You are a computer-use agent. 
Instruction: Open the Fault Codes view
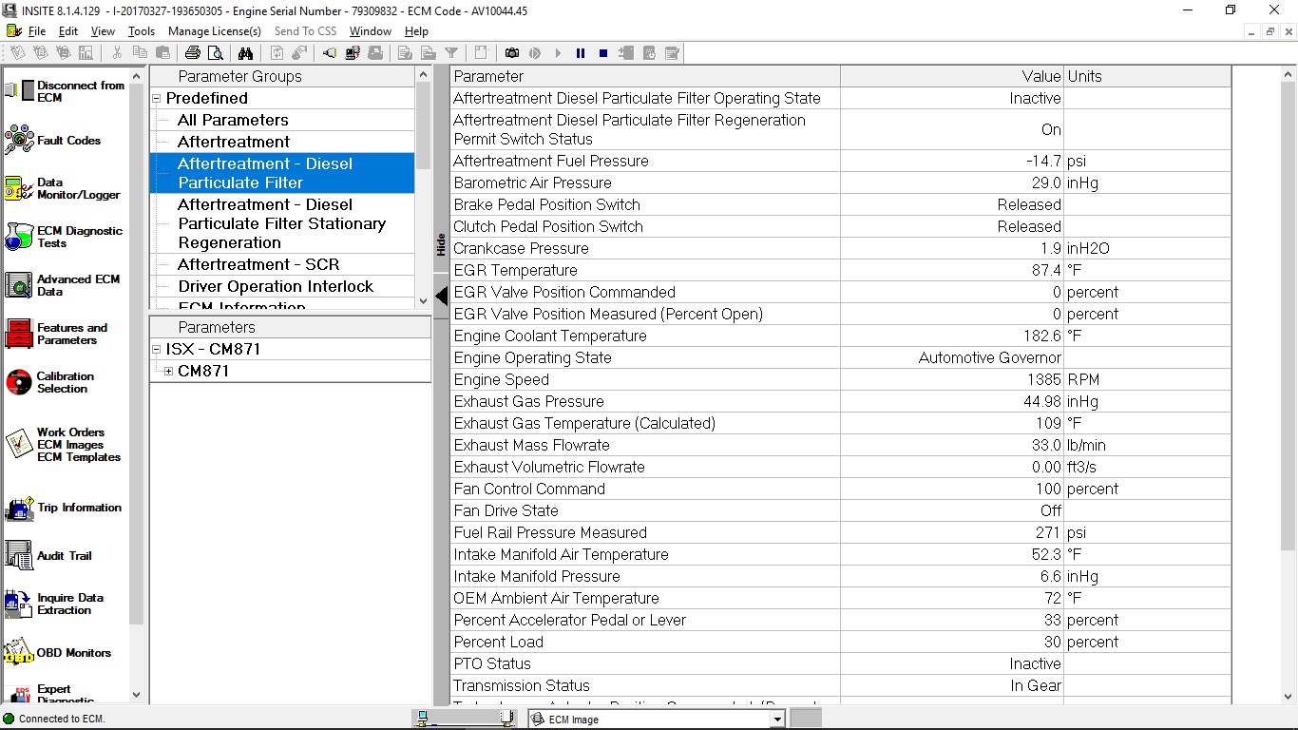[52, 140]
